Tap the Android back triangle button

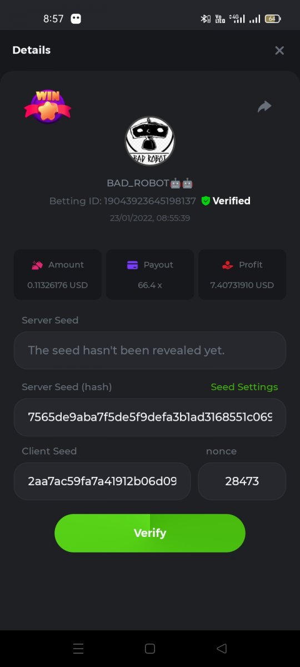point(222,648)
